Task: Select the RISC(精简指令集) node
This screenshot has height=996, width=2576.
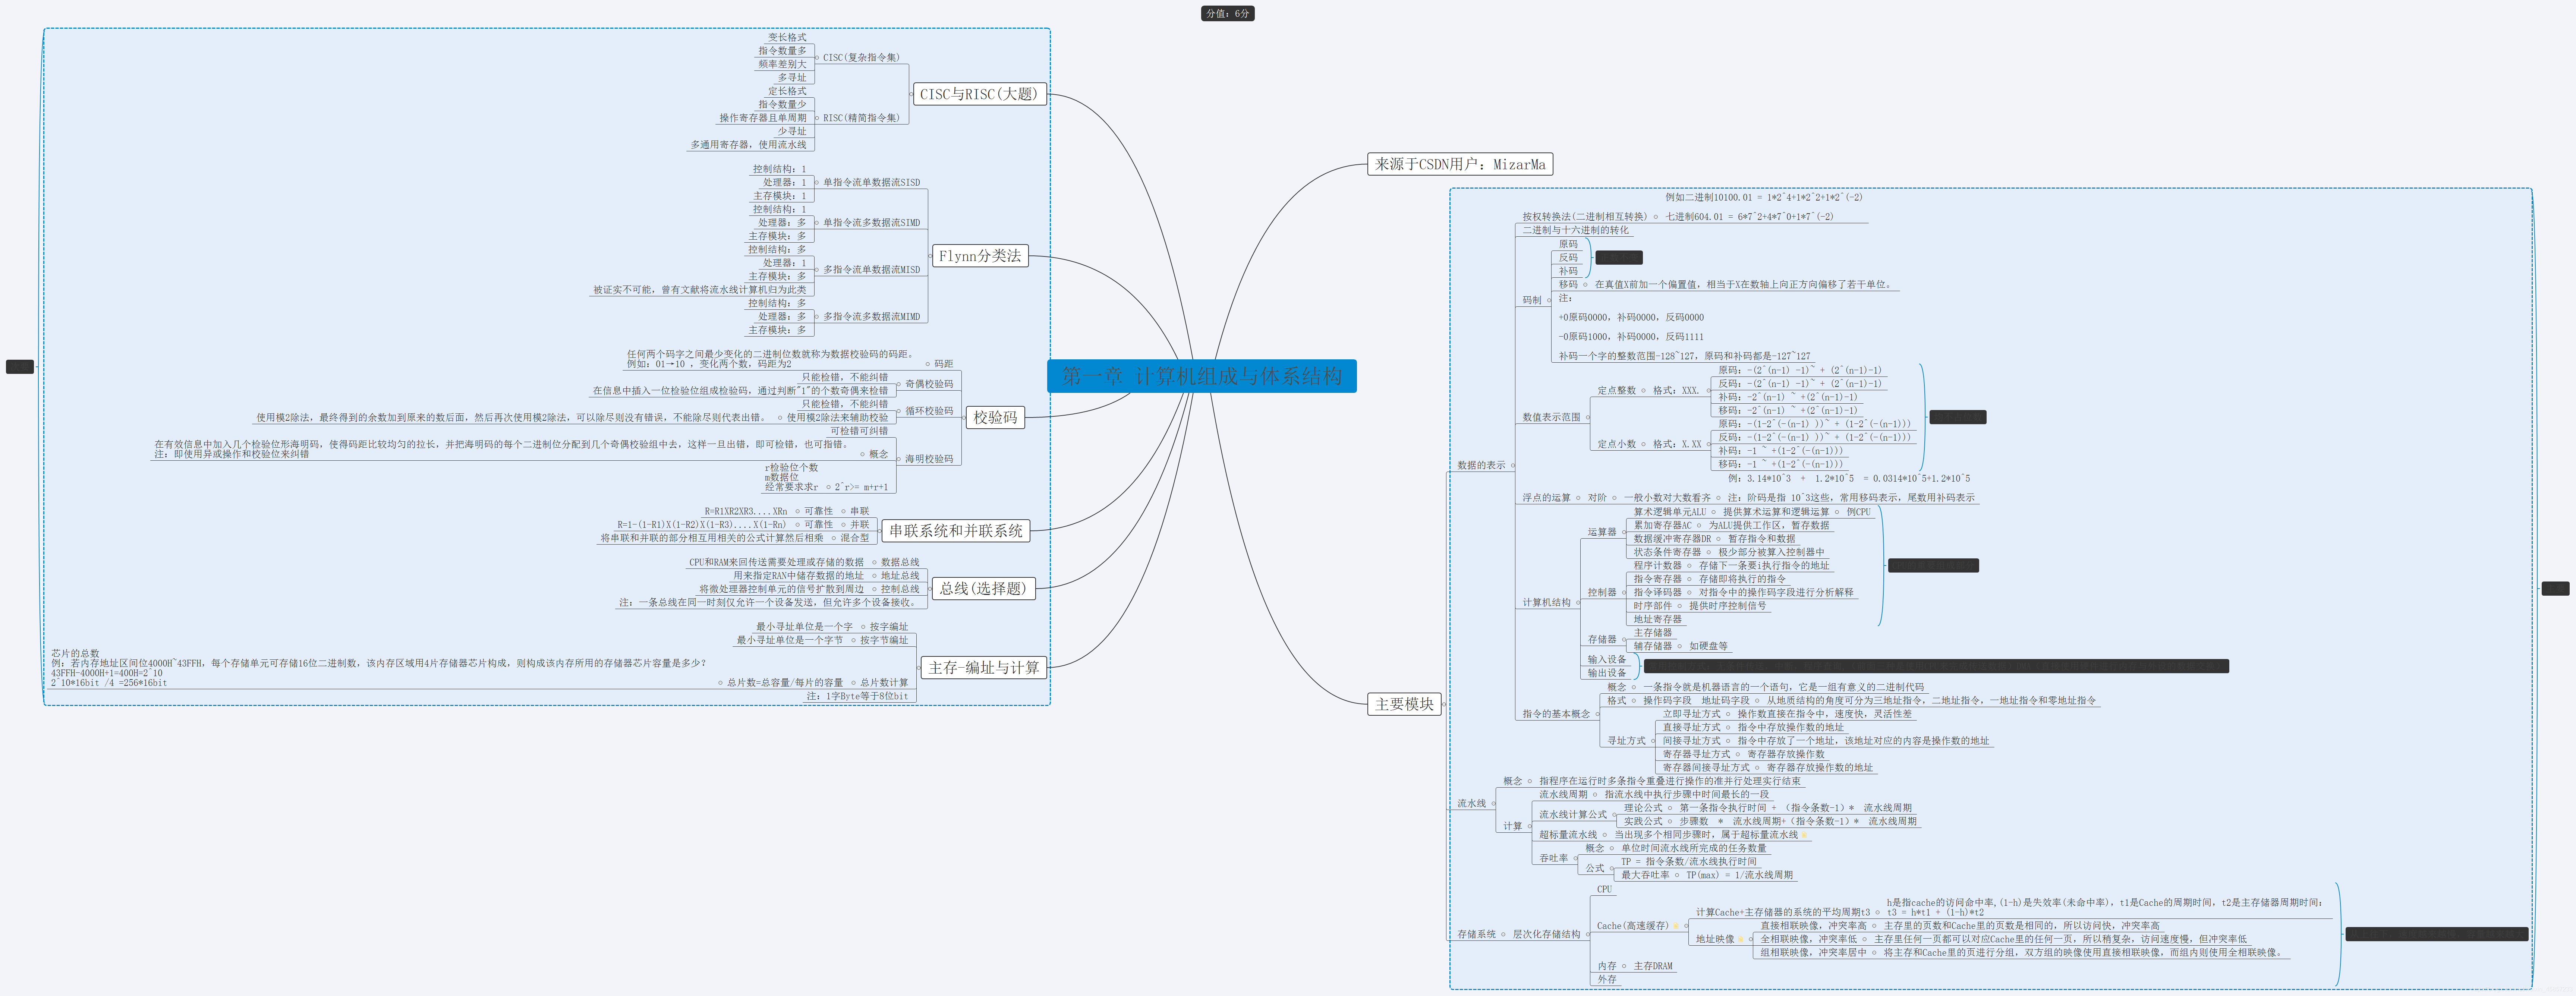Action: pos(861,118)
